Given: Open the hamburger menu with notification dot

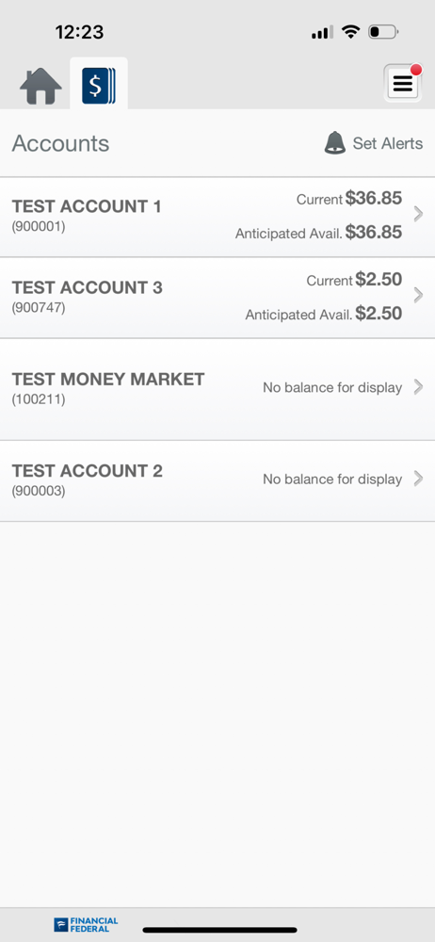Looking at the screenshot, I should pyautogui.click(x=403, y=83).
